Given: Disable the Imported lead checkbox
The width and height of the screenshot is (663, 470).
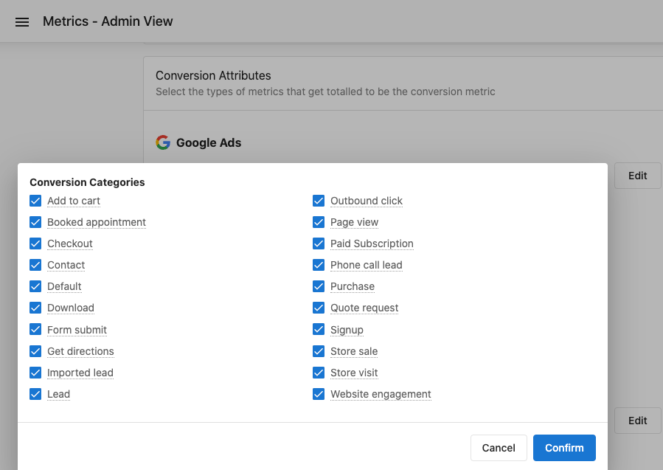Looking at the screenshot, I should tap(35, 373).
